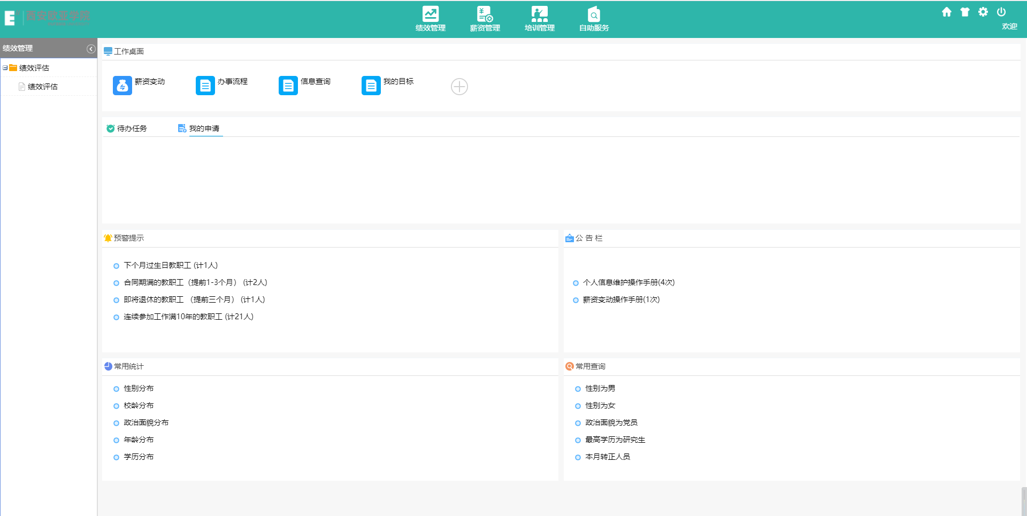The height and width of the screenshot is (516, 1027).
Task: Click the shirt theme icon
Action: (x=964, y=12)
